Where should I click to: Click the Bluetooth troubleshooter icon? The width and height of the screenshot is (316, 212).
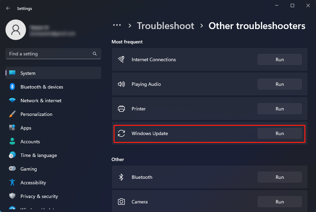point(121,177)
